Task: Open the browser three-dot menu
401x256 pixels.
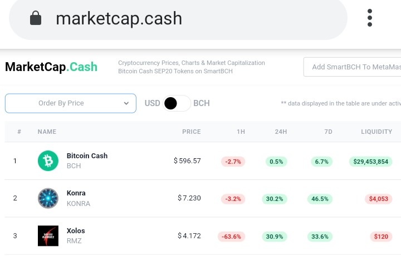Action: point(370,18)
